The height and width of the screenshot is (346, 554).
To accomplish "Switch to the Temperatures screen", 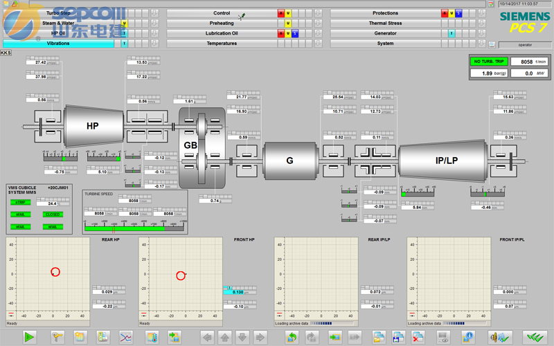I will (x=222, y=43).
